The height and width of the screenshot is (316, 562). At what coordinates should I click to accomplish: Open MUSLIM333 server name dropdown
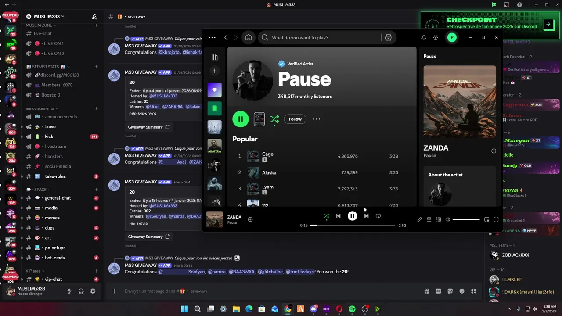[49, 17]
